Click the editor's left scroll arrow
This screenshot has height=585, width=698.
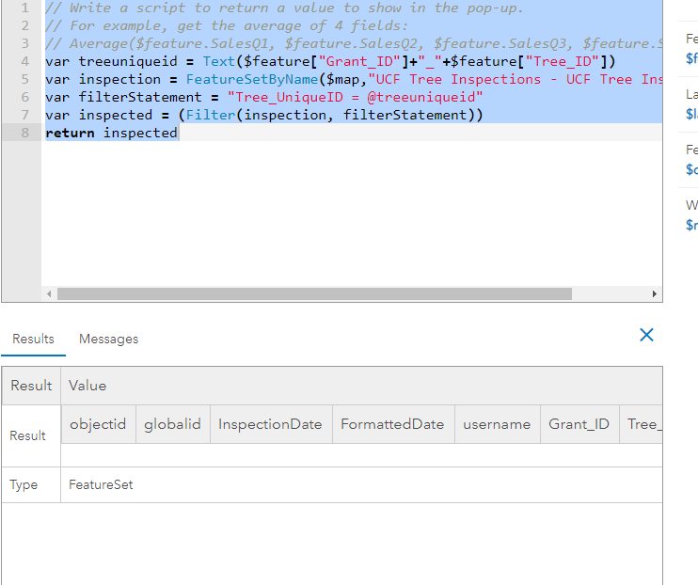49,293
